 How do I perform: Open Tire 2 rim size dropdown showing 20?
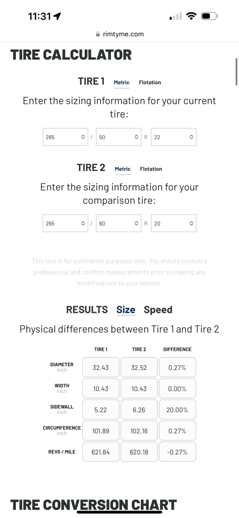pos(174,223)
